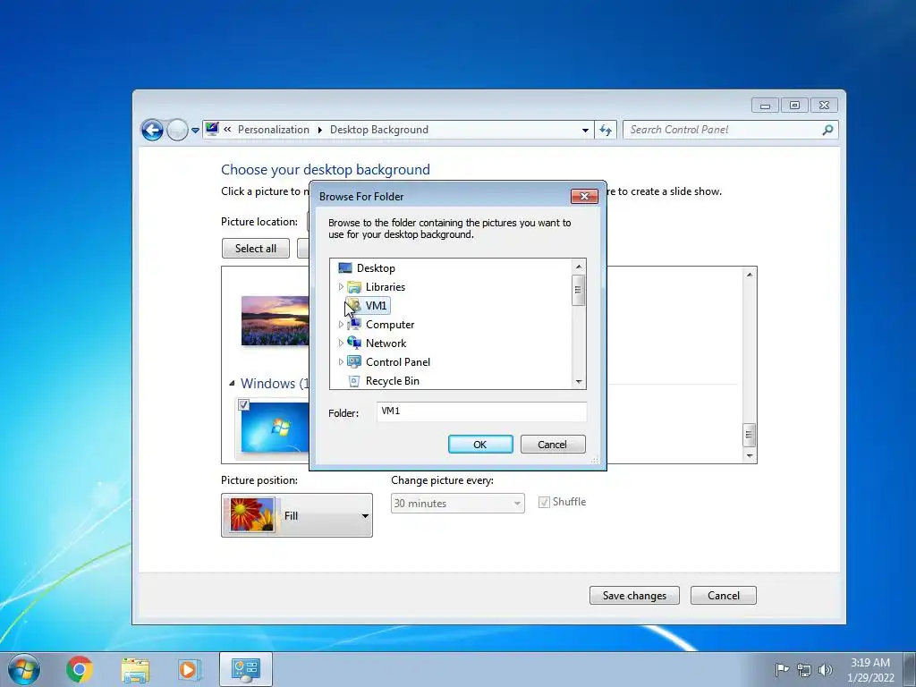Click the Recycle Bin icon in tree
This screenshot has width=916, height=687.
point(354,381)
